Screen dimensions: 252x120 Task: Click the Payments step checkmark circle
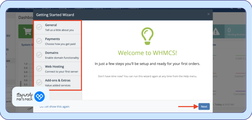[39, 41]
